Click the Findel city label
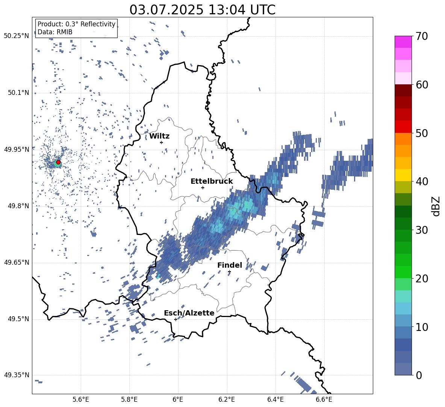Viewport: 445px width, 407px height. point(230,265)
